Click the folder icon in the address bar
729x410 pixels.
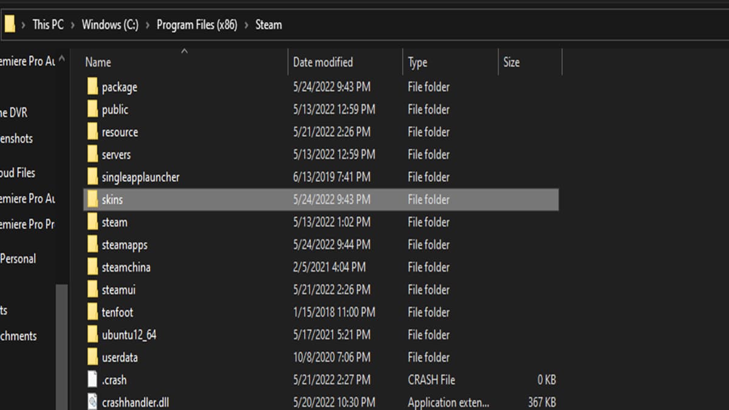coord(10,24)
